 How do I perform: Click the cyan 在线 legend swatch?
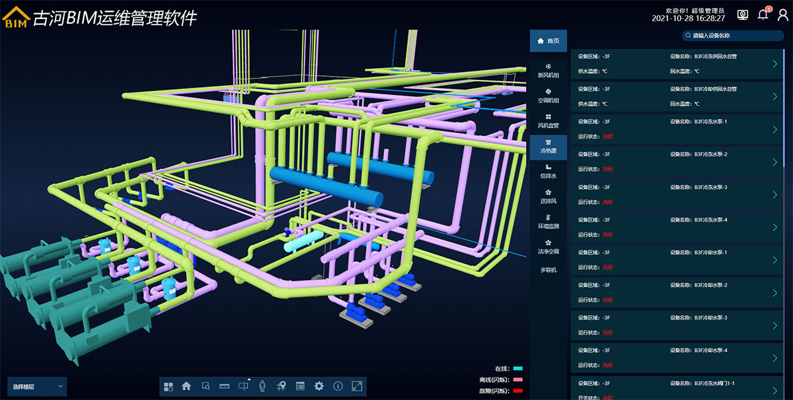517,368
